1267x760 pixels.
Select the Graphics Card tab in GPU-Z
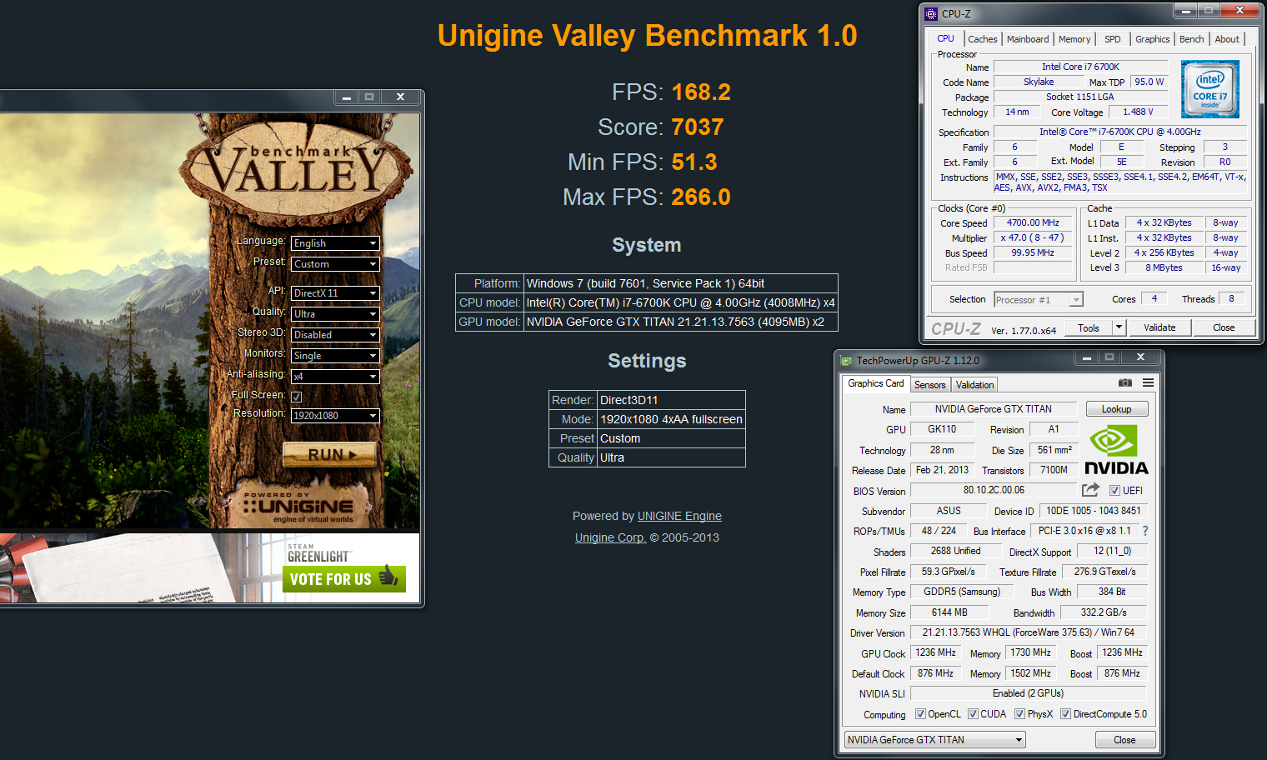click(x=875, y=383)
